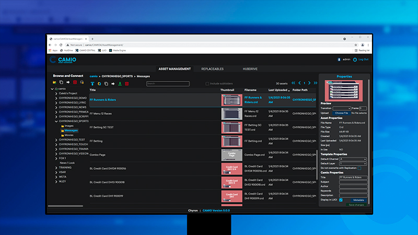Screen dimensions: 418x235
Task: Click the green download asset icon
Action: pos(120,84)
